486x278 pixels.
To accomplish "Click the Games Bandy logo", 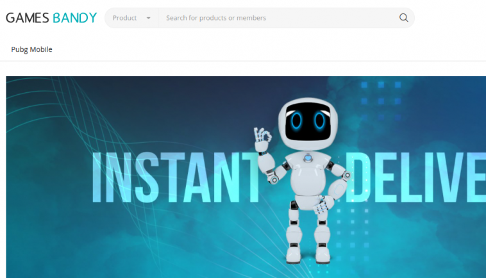I will 51,18.
